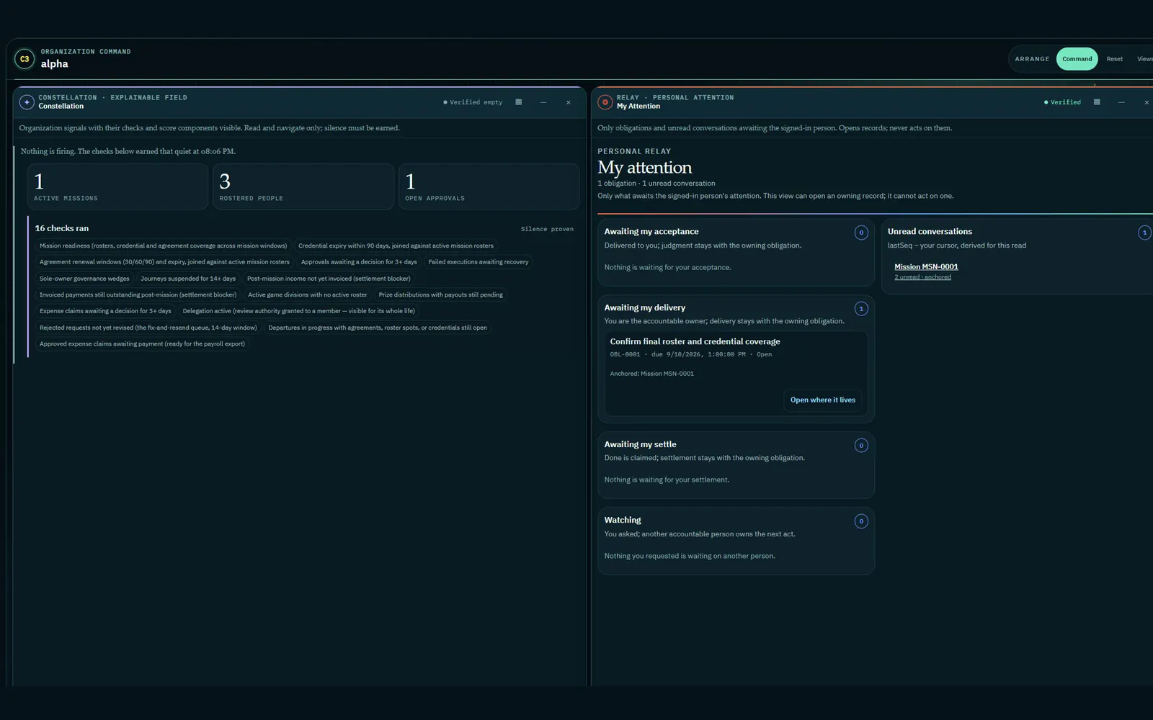Screen dimensions: 1153x720
Task: Select the Command arrangement tab
Action: [1077, 59]
